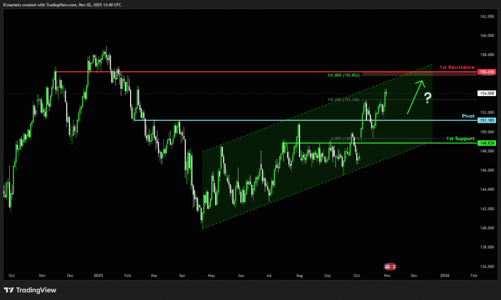Viewport: 501px width, 300px height.
Task: Click the TradingView logo at bottom left
Action: [30, 290]
